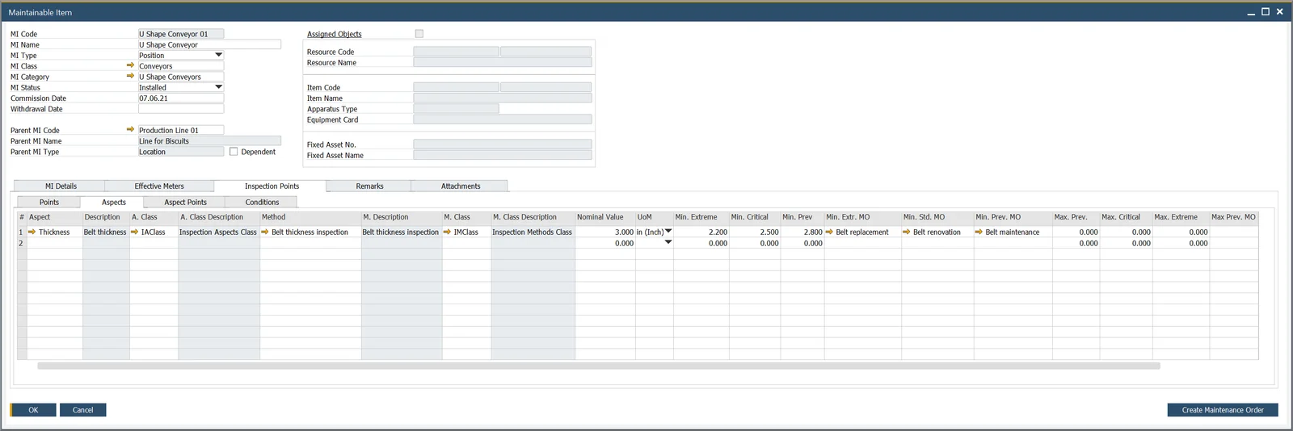Image resolution: width=1293 pixels, height=431 pixels.
Task: Open the Belt renovation link arrow
Action: [x=907, y=232]
